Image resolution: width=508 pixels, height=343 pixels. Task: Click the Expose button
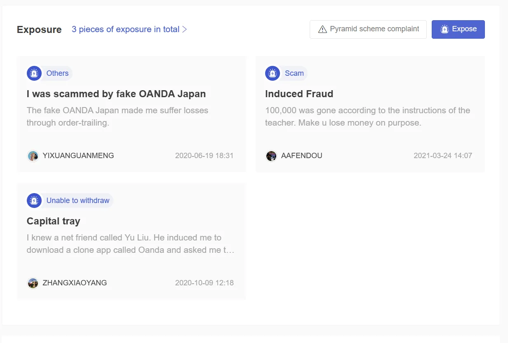tap(458, 29)
